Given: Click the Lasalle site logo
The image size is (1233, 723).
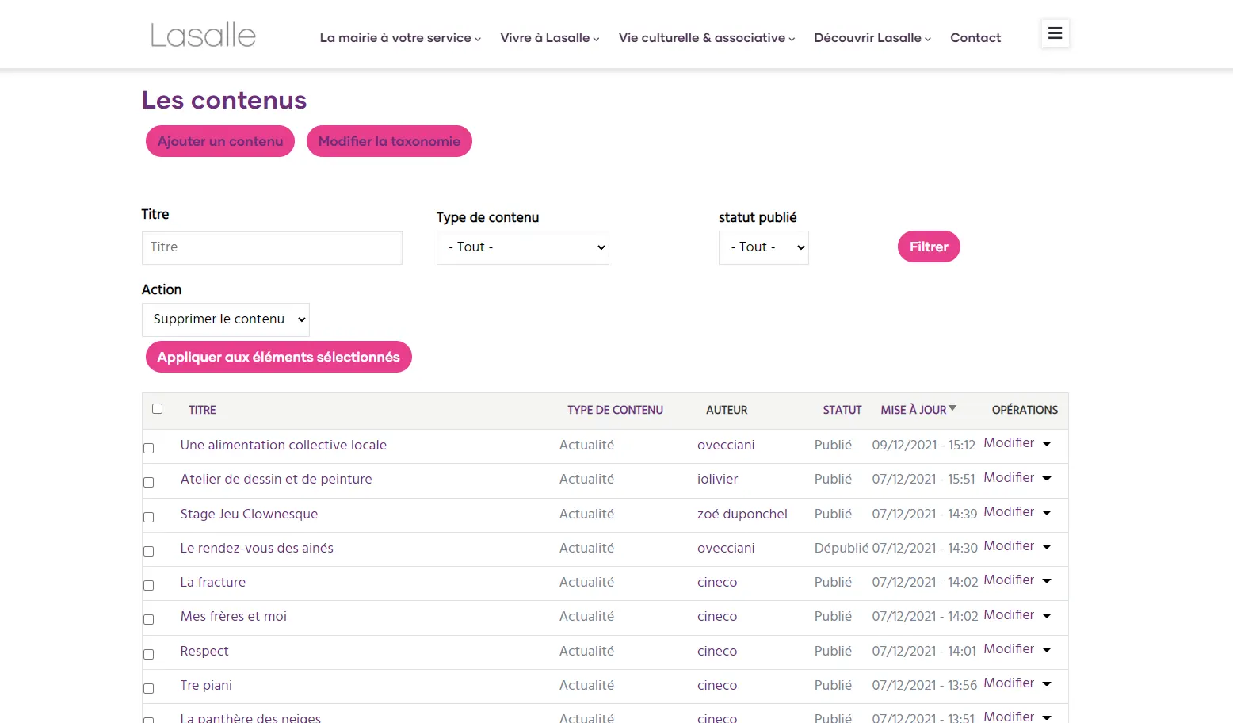Looking at the screenshot, I should click(x=203, y=35).
